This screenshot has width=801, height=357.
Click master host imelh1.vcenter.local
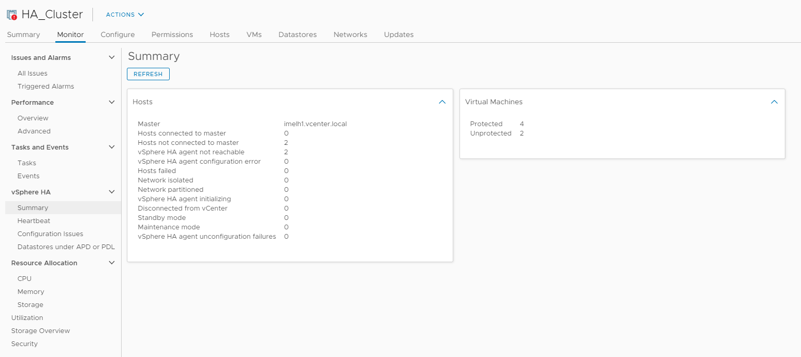pos(315,124)
